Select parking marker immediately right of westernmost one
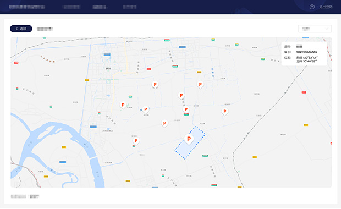The height and width of the screenshot is (209, 341). pos(146,110)
